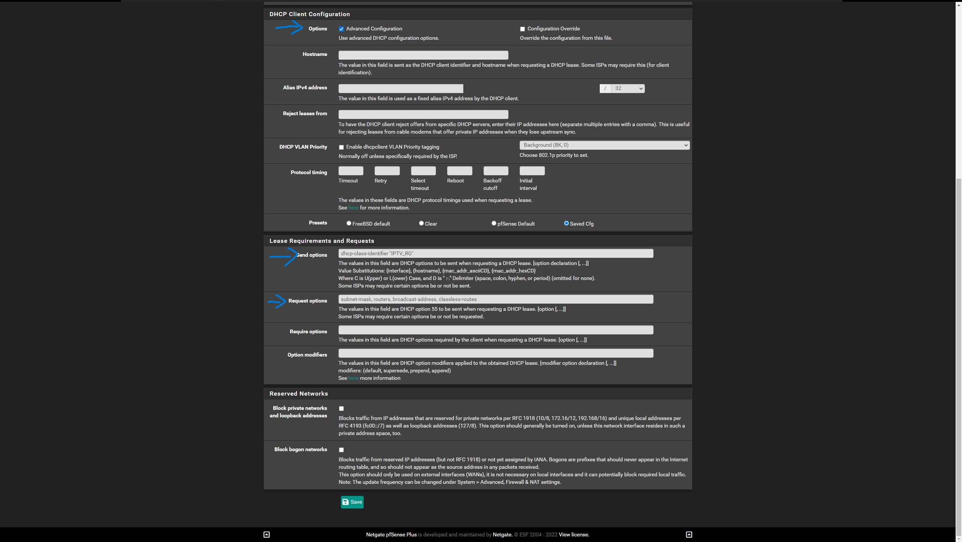Uncheck the Advanced Configuration checkbox
Viewport: 962px width, 542px height.
[341, 29]
